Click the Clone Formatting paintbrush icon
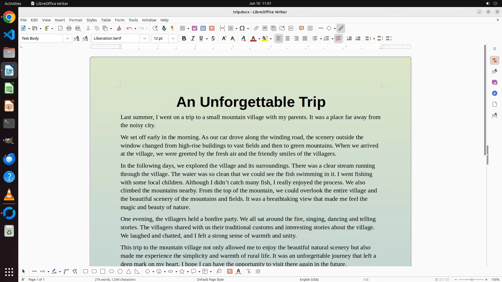 coord(119,28)
